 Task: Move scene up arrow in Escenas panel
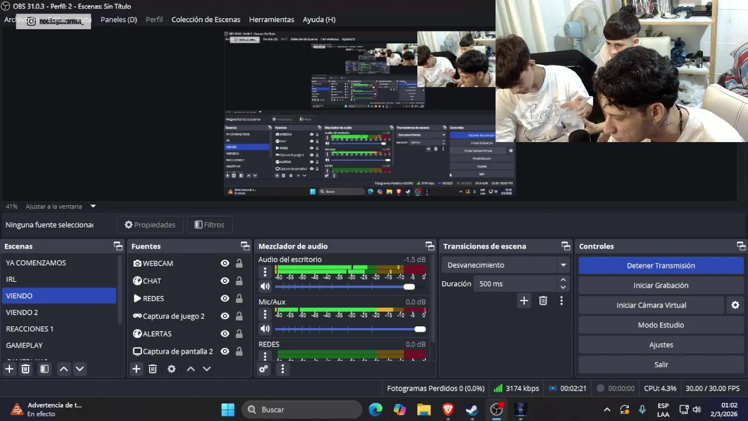64,369
